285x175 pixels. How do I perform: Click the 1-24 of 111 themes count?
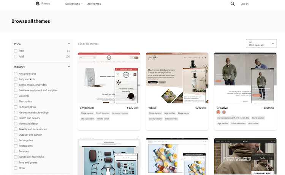click(88, 44)
